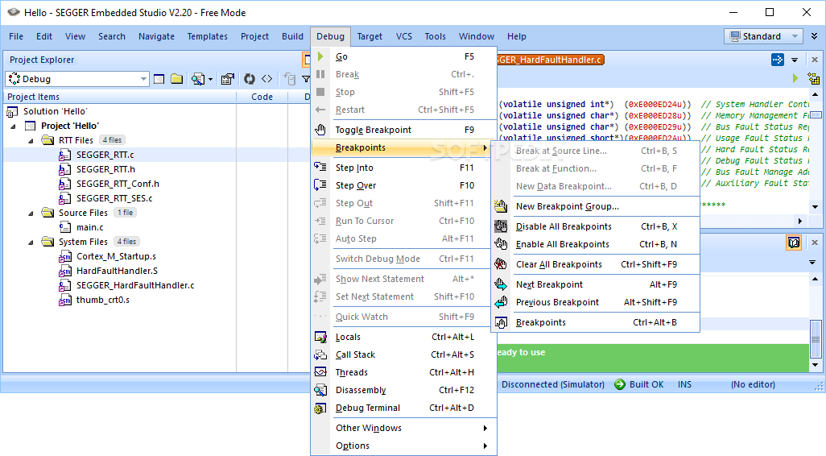
Task: Click Disconnected (Simulator) status text
Action: coord(553,384)
